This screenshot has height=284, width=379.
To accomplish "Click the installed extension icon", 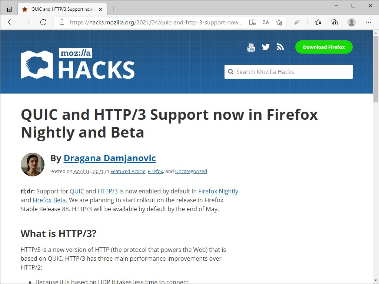I will click(297, 22).
